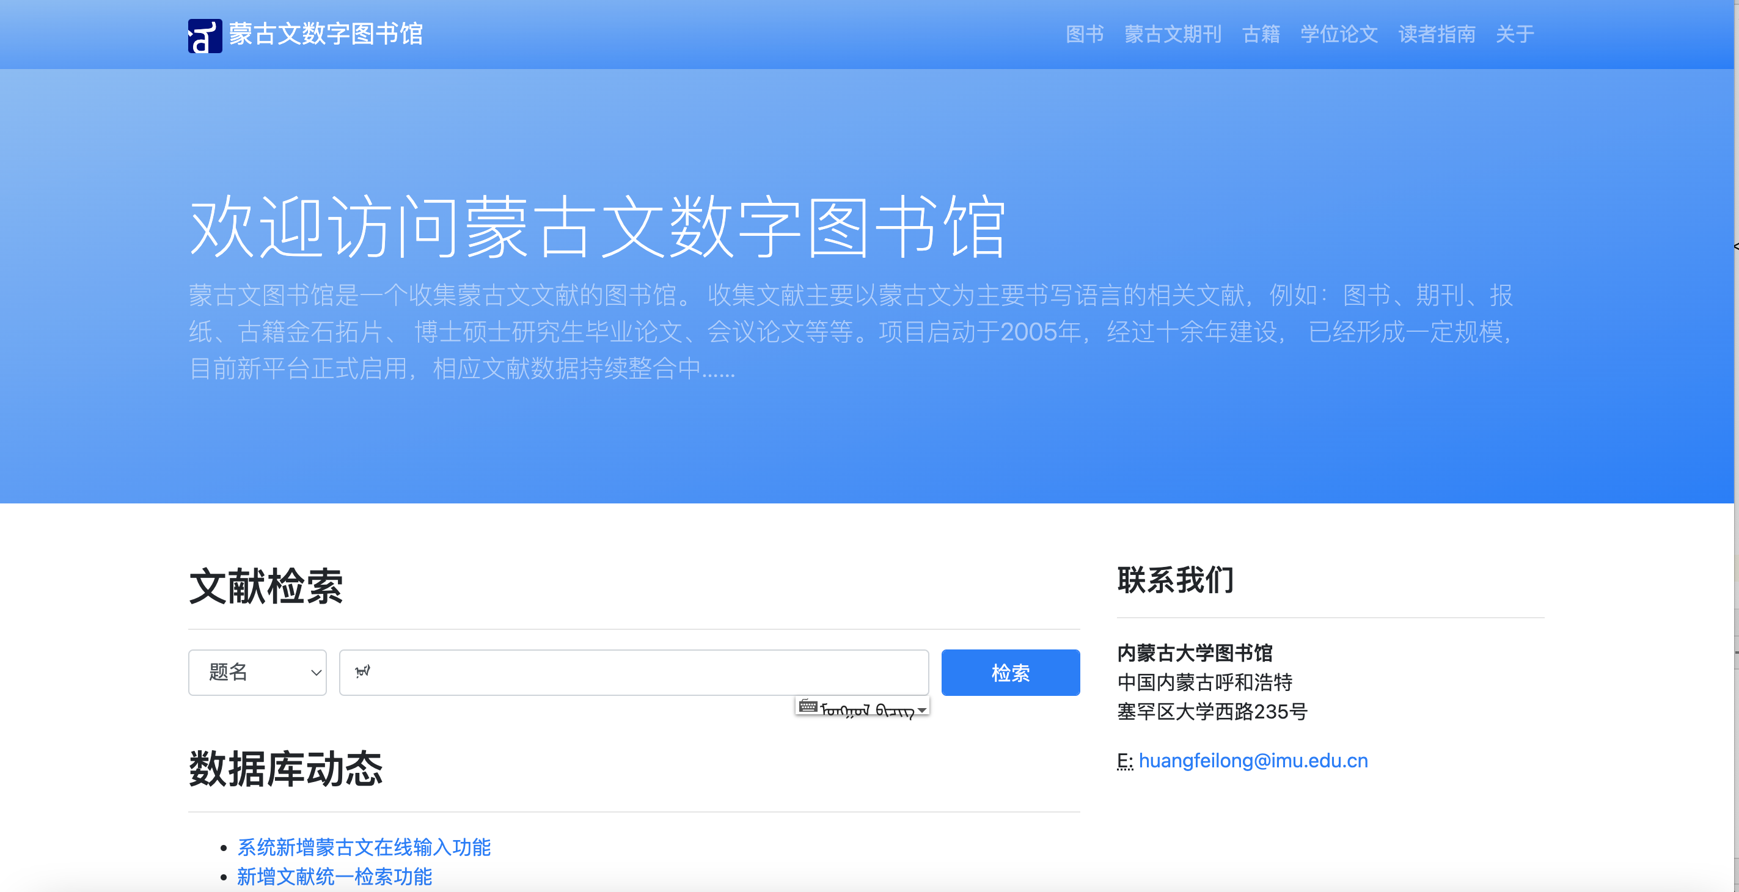This screenshot has width=1739, height=892.
Task: Open the 蒙古文期刊 section
Action: tap(1173, 34)
